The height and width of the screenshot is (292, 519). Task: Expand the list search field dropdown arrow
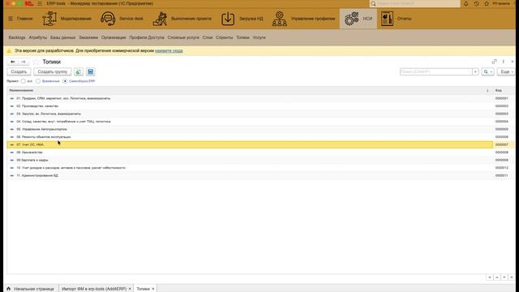click(475, 72)
